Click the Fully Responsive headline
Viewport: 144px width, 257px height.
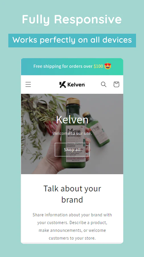click(x=72, y=19)
